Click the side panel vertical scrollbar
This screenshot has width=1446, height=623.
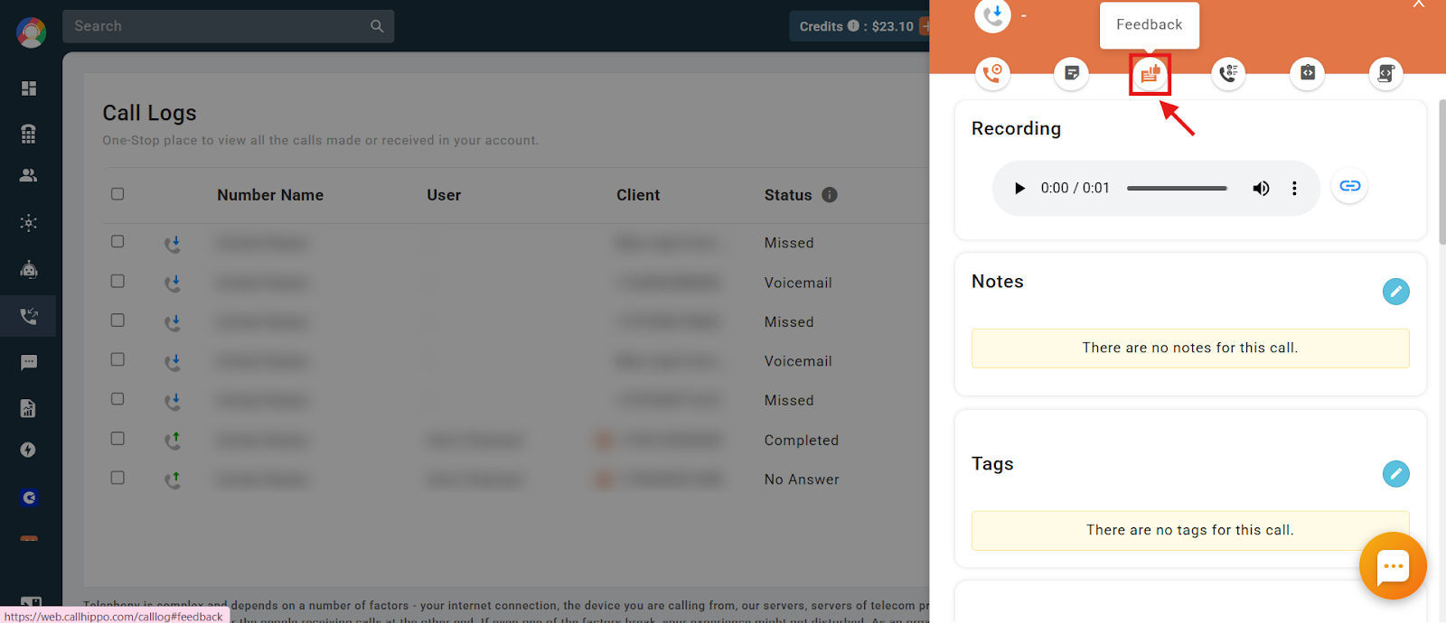point(1441,172)
